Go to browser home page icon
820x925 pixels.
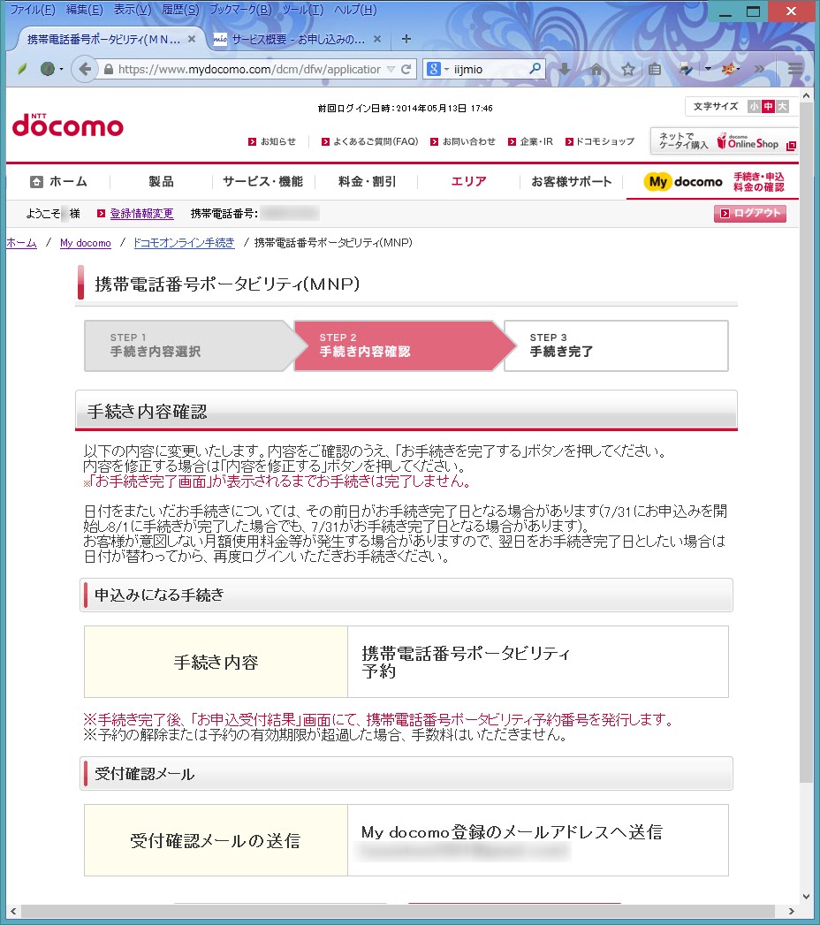pyautogui.click(x=596, y=70)
